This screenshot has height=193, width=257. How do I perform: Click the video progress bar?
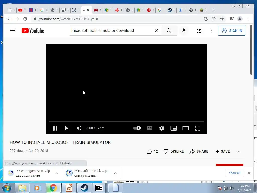126,122
